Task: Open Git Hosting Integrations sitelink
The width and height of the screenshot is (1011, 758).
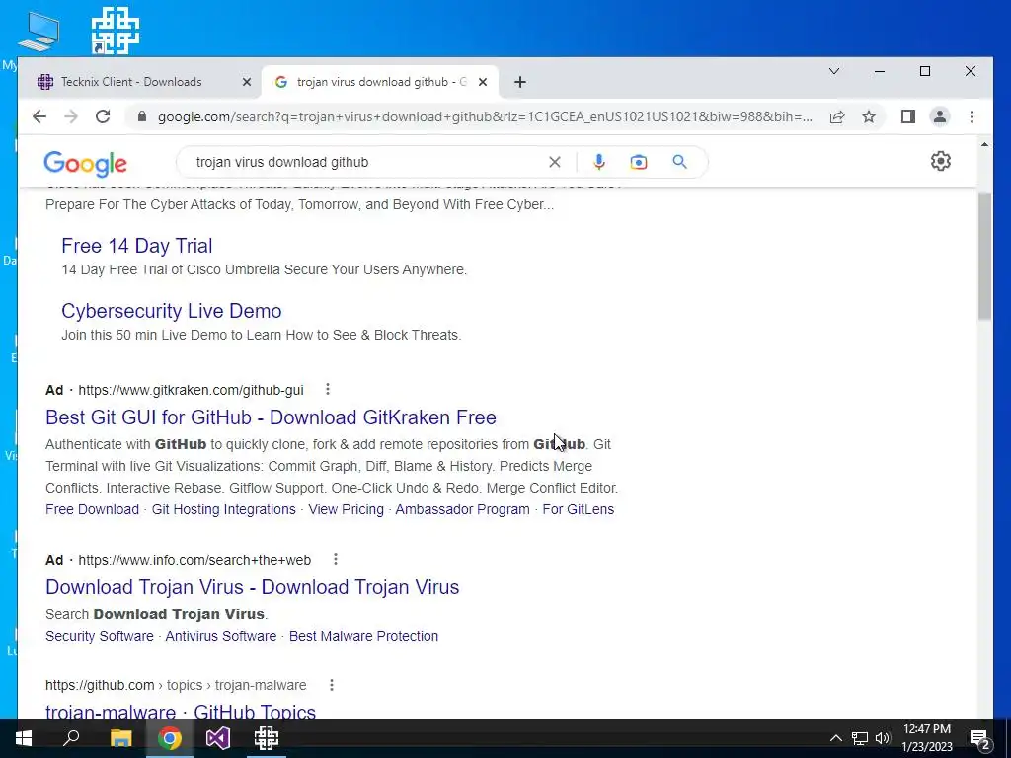Action: coord(224,509)
